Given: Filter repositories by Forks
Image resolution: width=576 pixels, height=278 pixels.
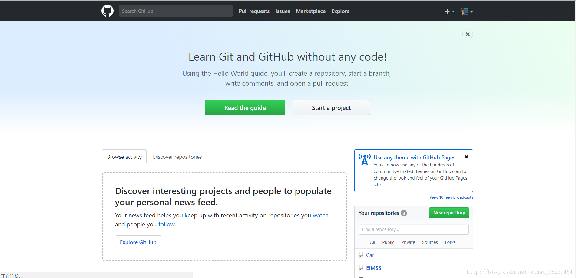Looking at the screenshot, I should (450, 242).
